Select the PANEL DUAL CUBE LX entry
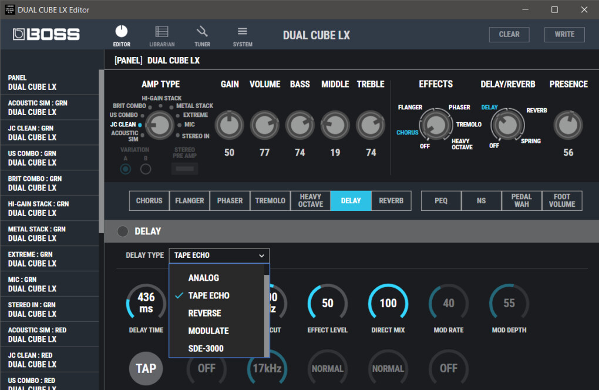599x390 pixels. [x=49, y=82]
